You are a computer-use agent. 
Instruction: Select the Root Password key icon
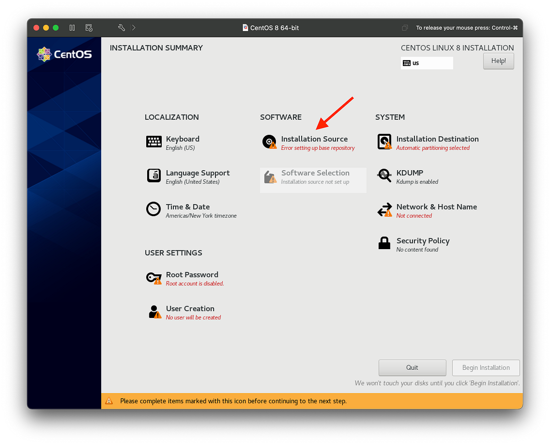pyautogui.click(x=154, y=277)
